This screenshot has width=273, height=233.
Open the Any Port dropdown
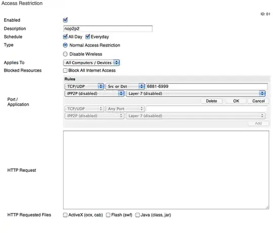pyautogui.click(x=125, y=109)
